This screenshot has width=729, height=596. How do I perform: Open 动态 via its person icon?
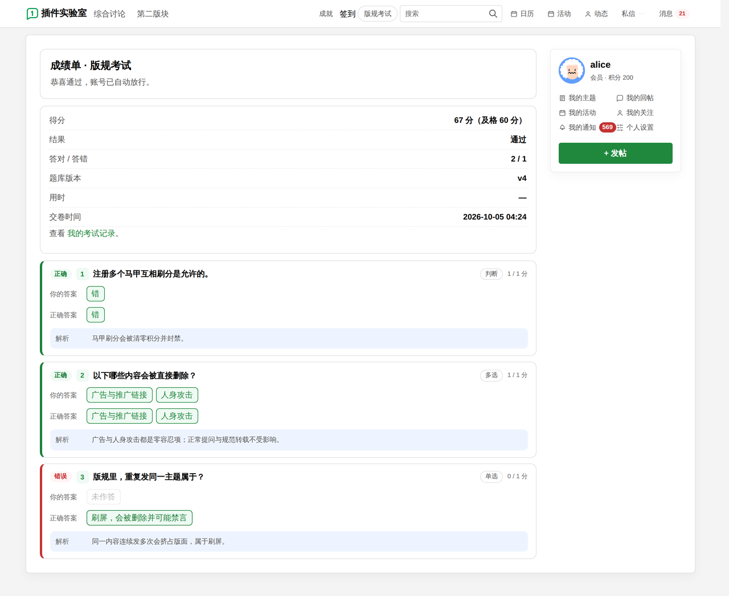pos(588,14)
